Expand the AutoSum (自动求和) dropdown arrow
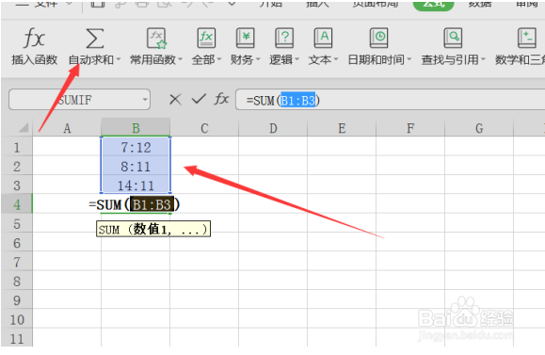The height and width of the screenshot is (355, 545). pyautogui.click(x=119, y=60)
